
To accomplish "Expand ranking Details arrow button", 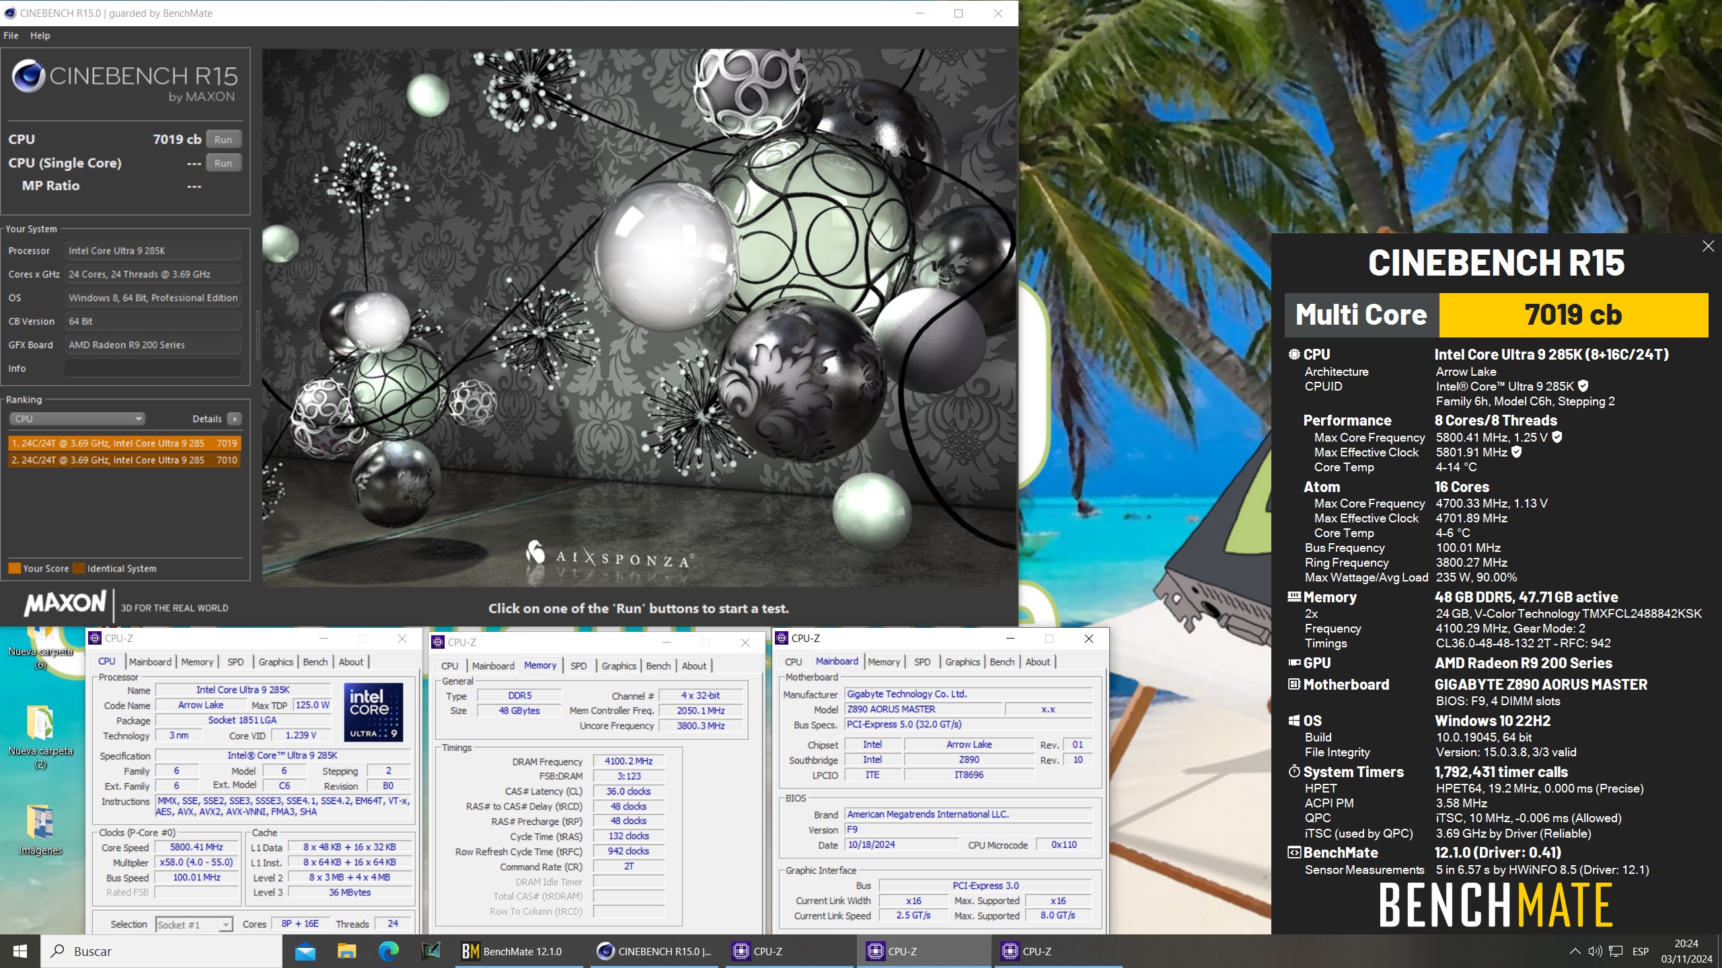I will [234, 419].
